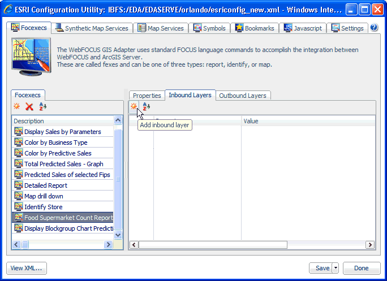This screenshot has width=387, height=281.
Task: Click focexec list scroll up arrow
Action: [x=118, y=120]
